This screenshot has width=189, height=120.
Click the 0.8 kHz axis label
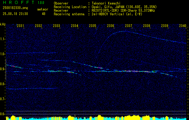pyautogui.click(x=2, y=84)
